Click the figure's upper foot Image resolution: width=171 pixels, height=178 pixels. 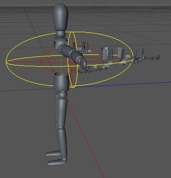pos(53,153)
